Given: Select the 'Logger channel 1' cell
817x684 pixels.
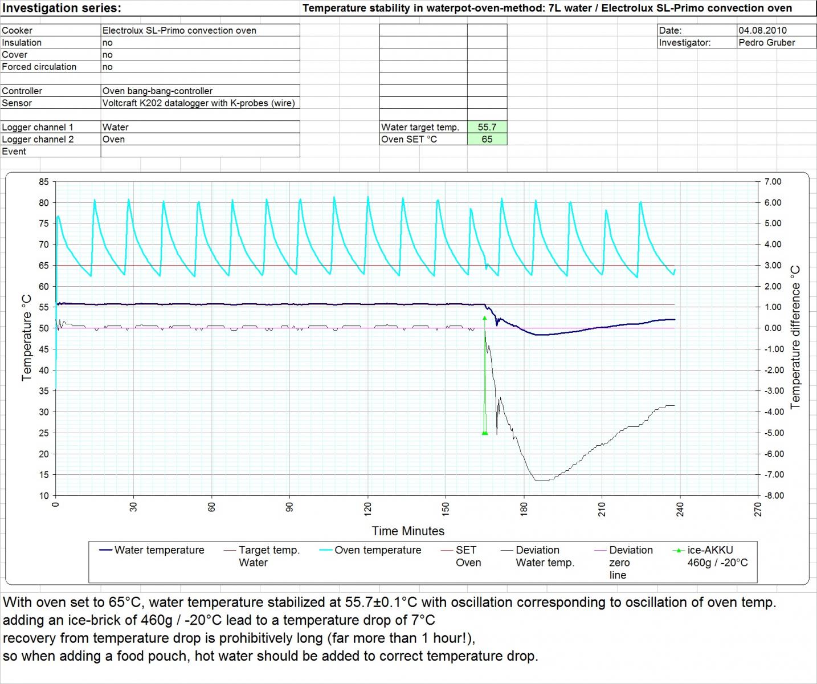Looking at the screenshot, I should [x=51, y=127].
